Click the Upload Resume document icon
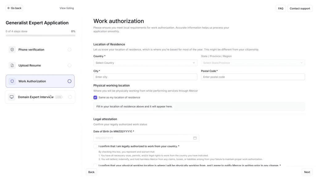 tap(12, 65)
